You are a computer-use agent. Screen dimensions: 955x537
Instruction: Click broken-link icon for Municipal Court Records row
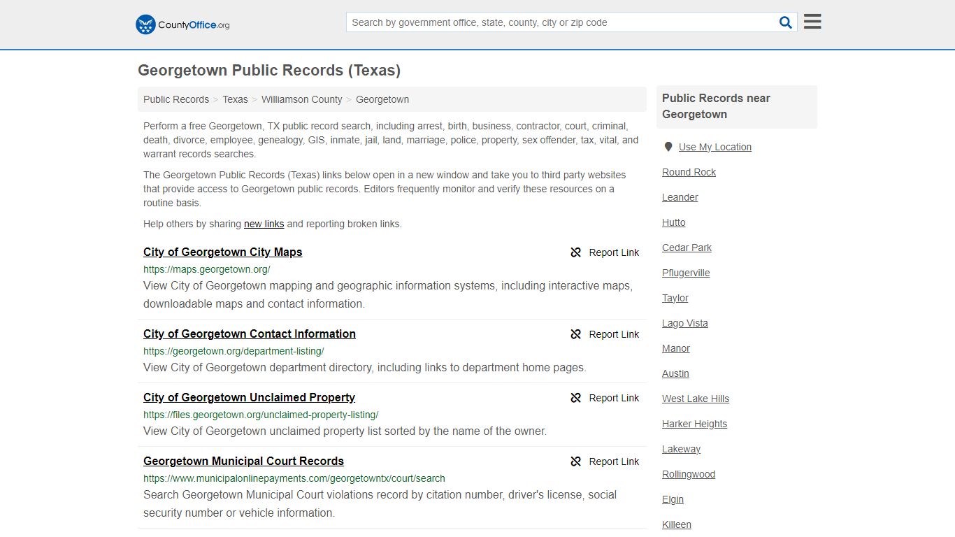point(576,461)
